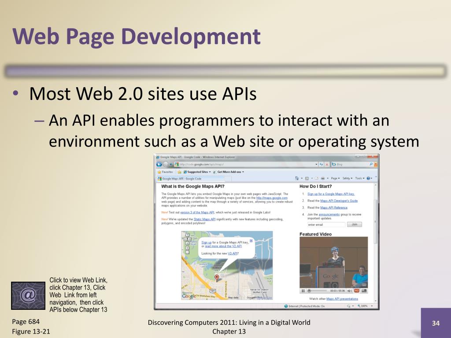The width and height of the screenshot is (451, 338).
Task: Toggle the HQ quality button on video
Action: click(x=357, y=291)
